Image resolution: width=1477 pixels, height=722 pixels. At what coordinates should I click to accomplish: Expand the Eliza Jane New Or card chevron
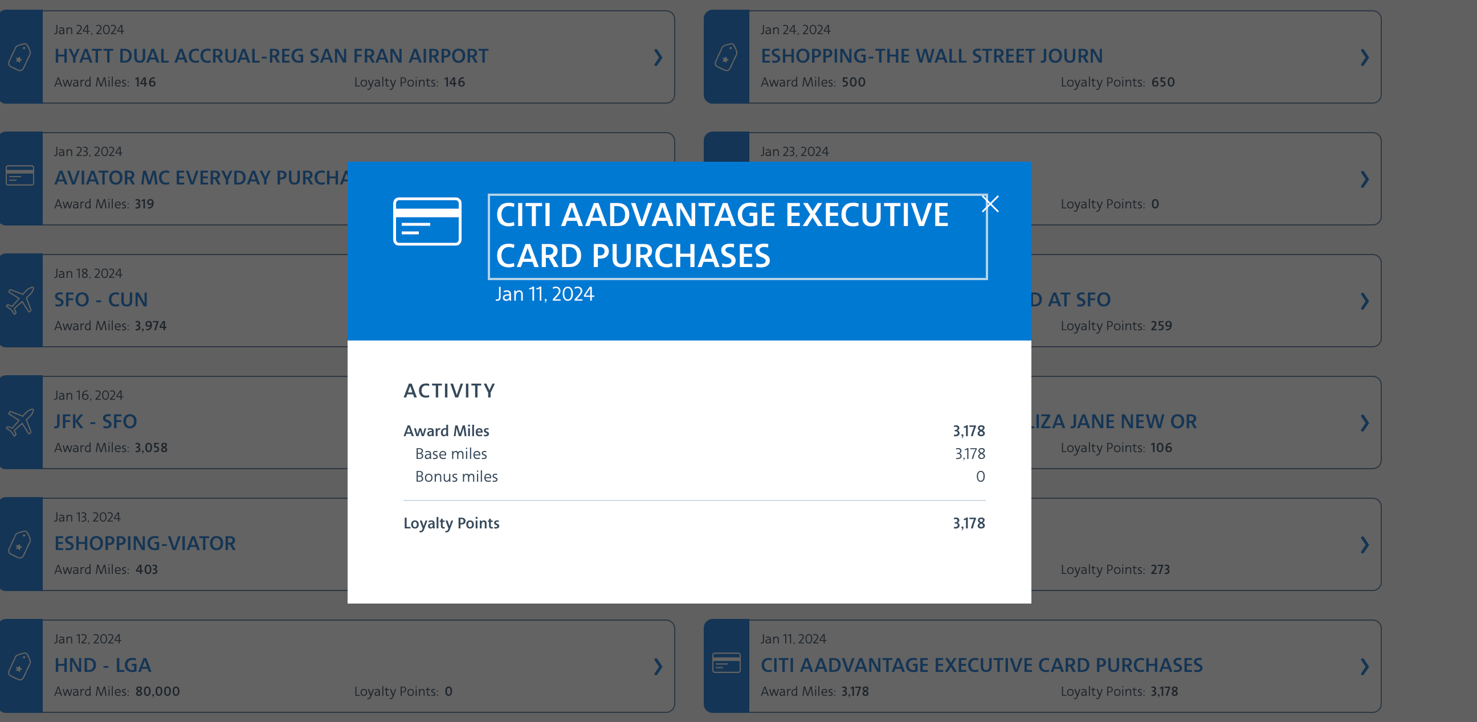1365,424
